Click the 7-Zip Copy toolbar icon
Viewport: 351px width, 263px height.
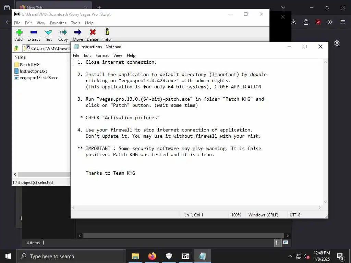click(63, 35)
